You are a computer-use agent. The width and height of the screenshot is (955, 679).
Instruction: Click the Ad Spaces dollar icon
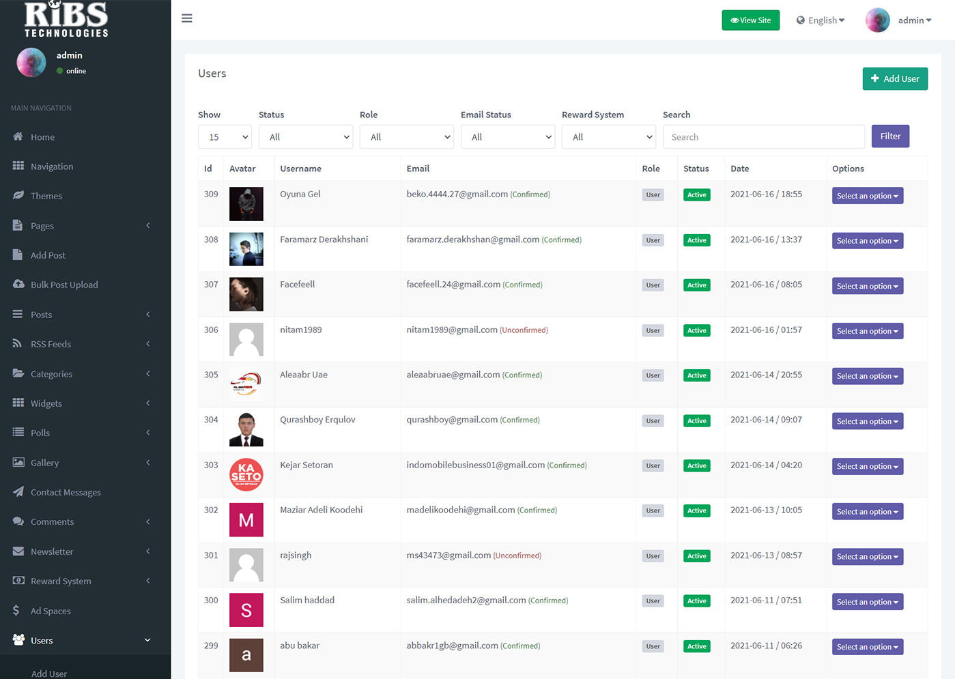point(16,611)
